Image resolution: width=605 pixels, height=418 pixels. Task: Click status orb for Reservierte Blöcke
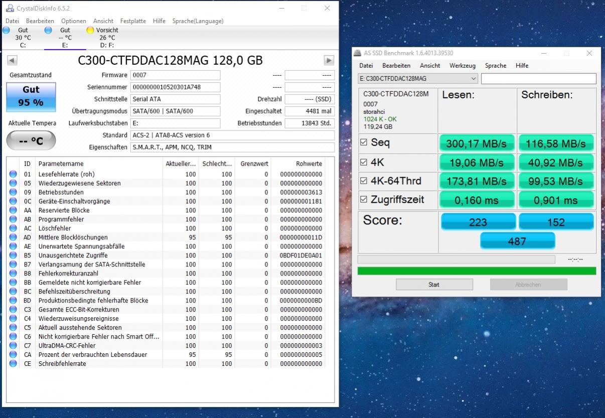(x=13, y=210)
